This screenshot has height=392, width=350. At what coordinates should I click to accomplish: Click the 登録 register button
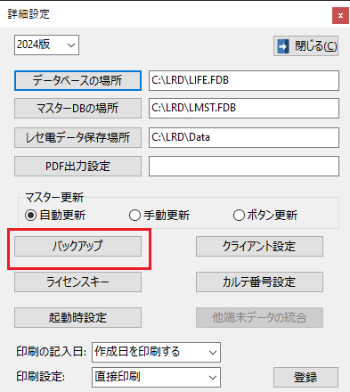coord(305,378)
